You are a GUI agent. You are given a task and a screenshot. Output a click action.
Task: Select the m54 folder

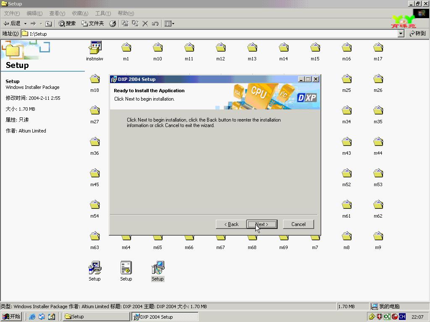[94, 209]
